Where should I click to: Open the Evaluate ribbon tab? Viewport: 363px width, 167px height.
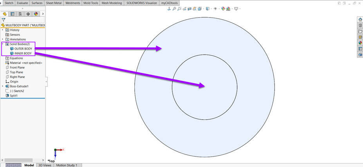coord(22,3)
